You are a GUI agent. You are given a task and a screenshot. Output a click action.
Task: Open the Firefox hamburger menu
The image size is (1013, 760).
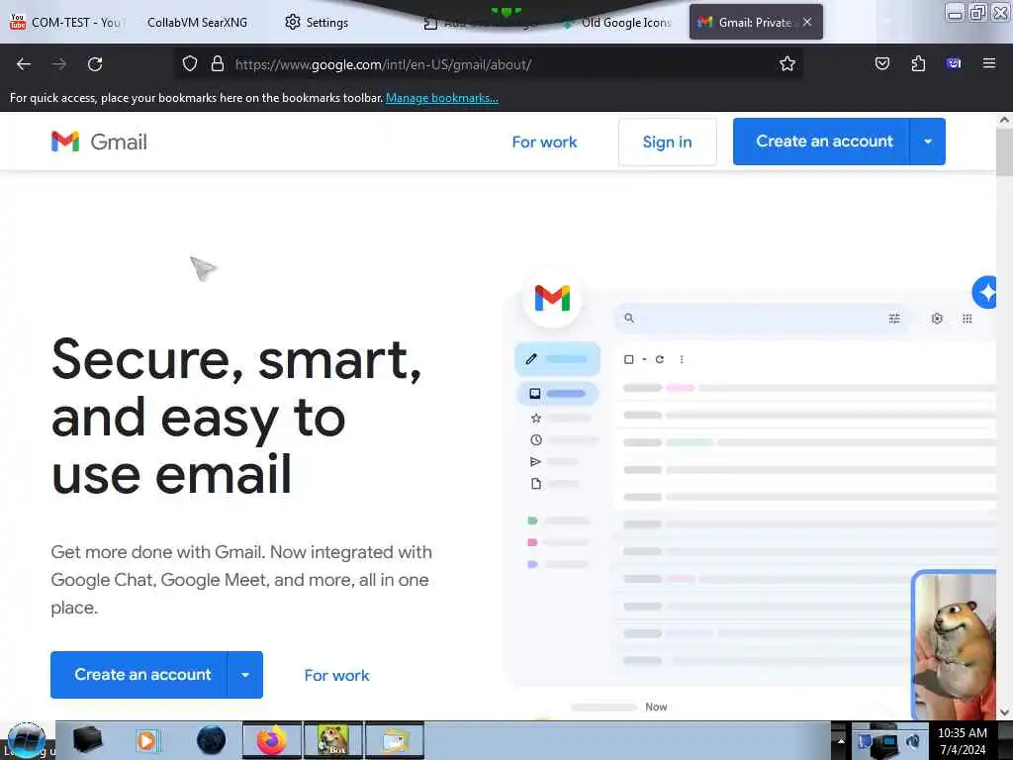[988, 63]
